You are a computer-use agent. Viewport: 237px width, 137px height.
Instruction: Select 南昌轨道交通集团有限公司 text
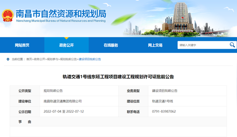pos(63,101)
